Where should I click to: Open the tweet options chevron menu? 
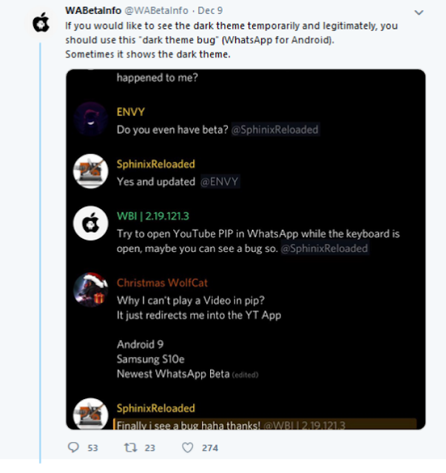[419, 13]
